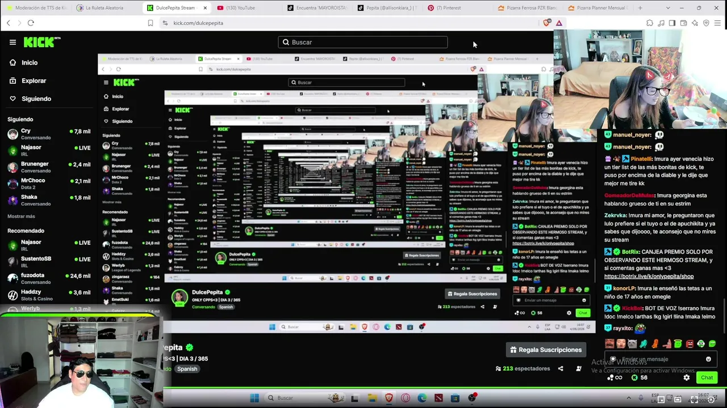Click the 56 channel points counter
The image size is (727, 408).
[640, 377]
